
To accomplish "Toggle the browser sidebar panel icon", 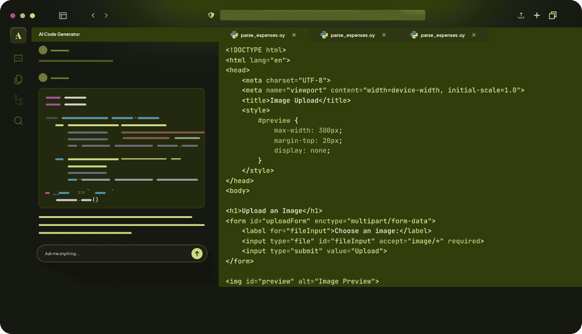I will pyautogui.click(x=63, y=16).
